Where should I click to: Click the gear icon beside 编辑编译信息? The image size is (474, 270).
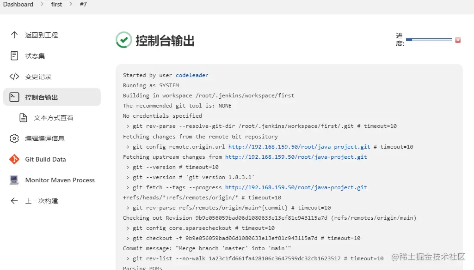coord(14,138)
